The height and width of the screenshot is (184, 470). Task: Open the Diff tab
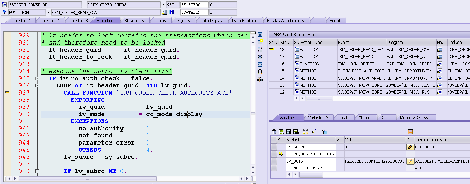[x=317, y=20]
